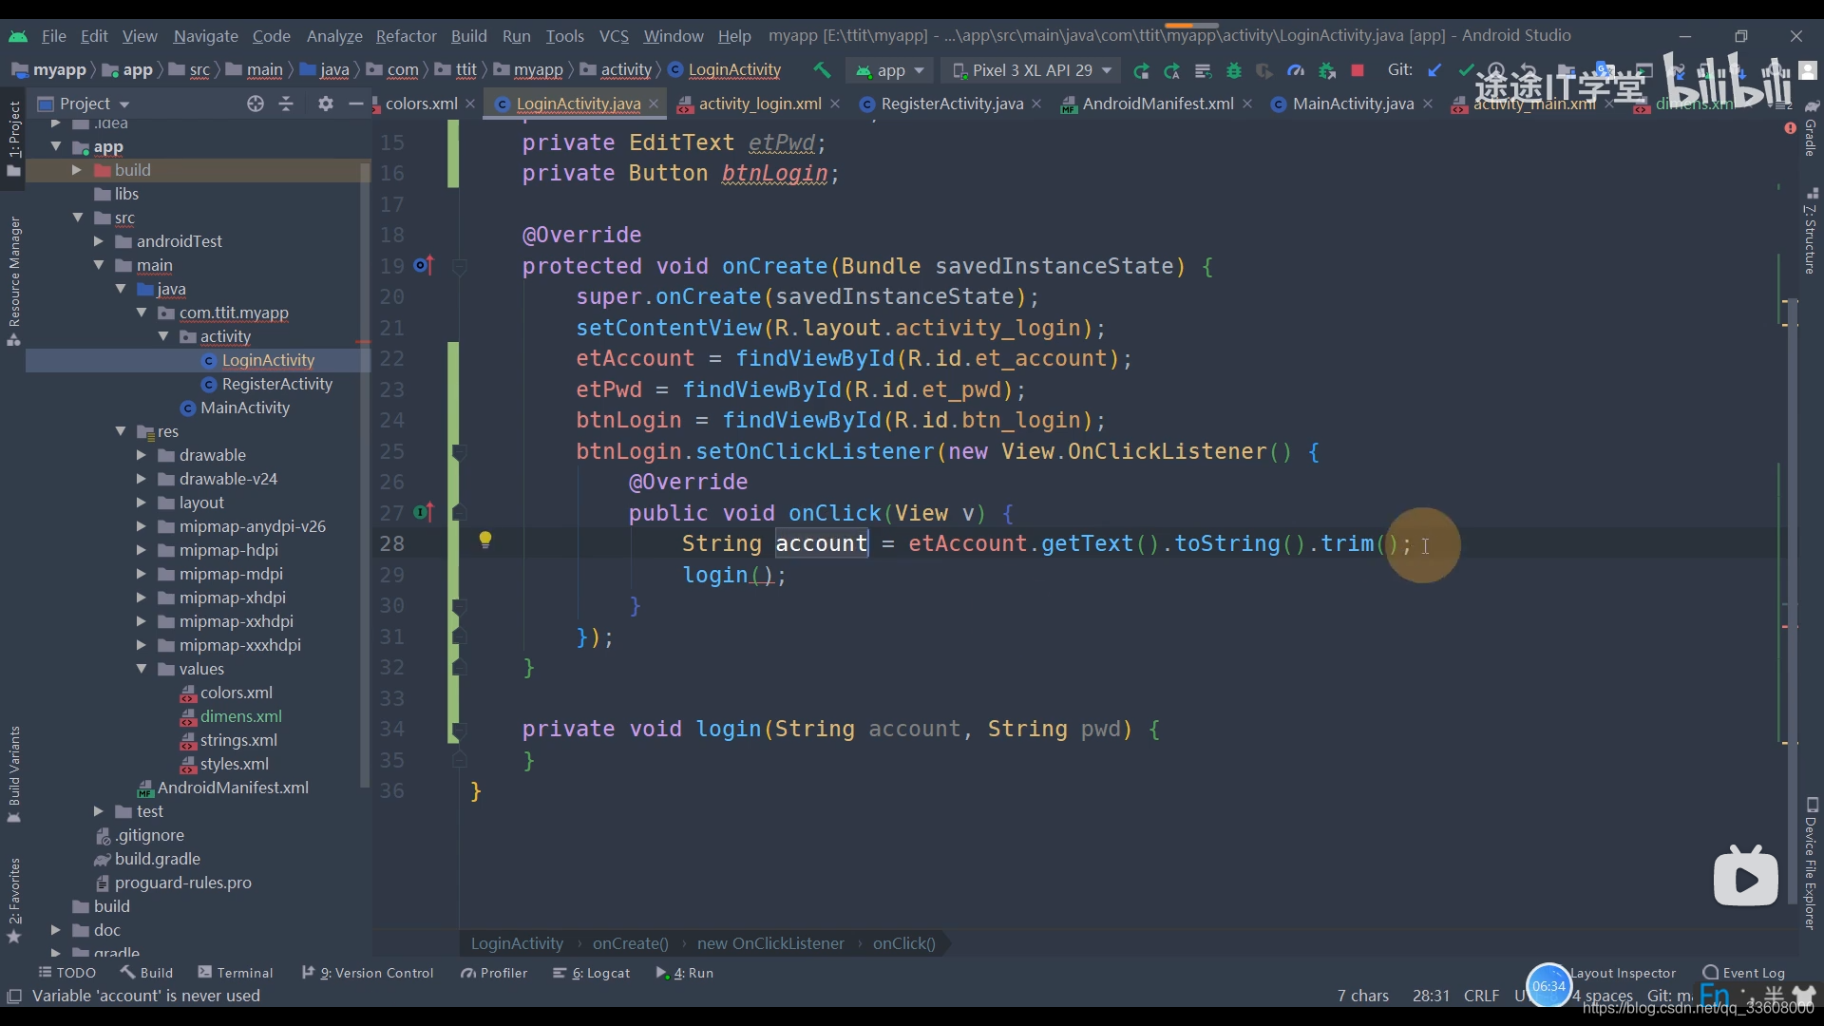Click 28:31 cursor position in status bar
Image resolution: width=1824 pixels, height=1026 pixels.
coord(1431,996)
